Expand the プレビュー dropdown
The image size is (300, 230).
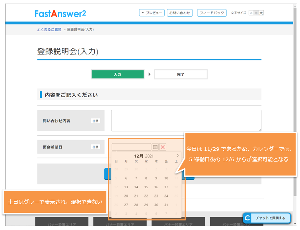152,13
